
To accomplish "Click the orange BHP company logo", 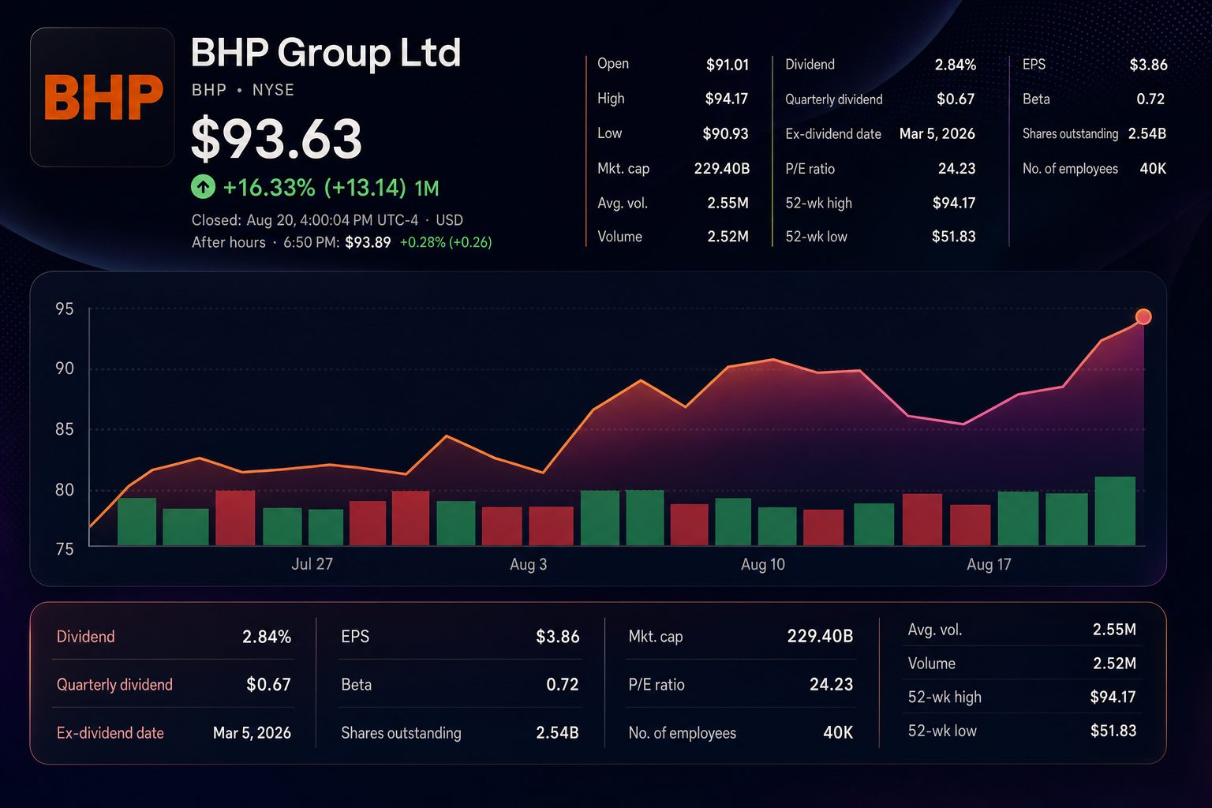I will coord(103,98).
